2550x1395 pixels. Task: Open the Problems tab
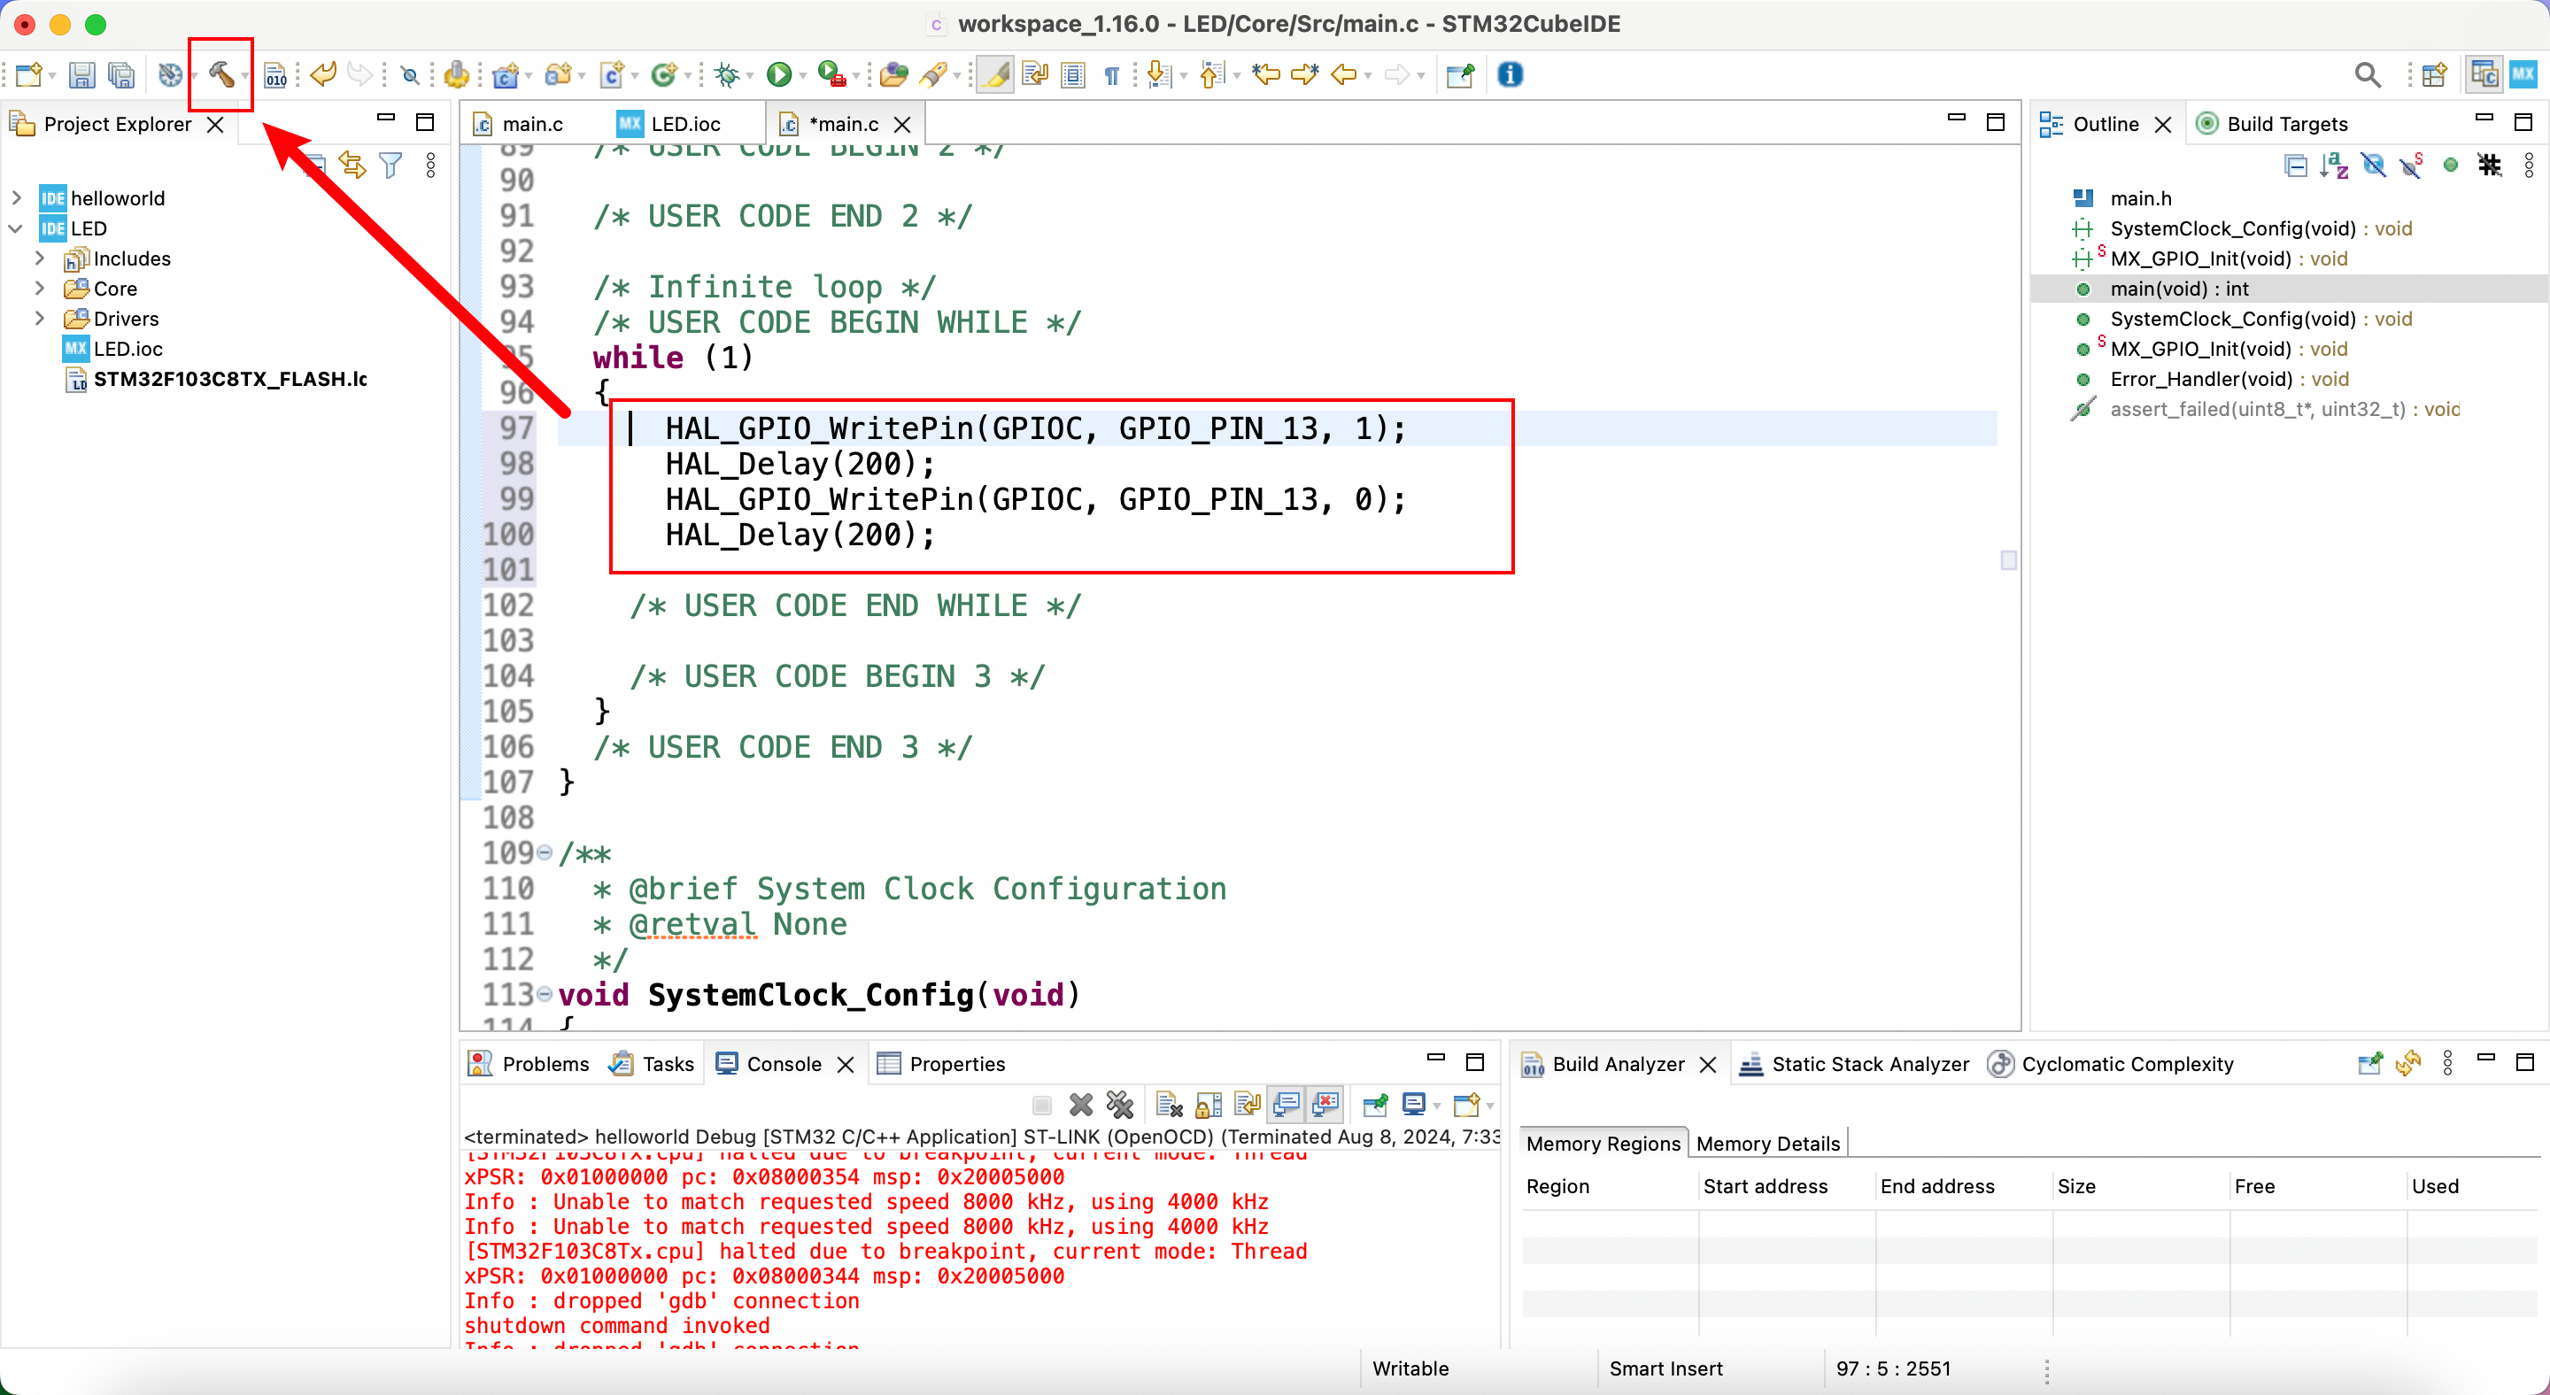coord(529,1064)
